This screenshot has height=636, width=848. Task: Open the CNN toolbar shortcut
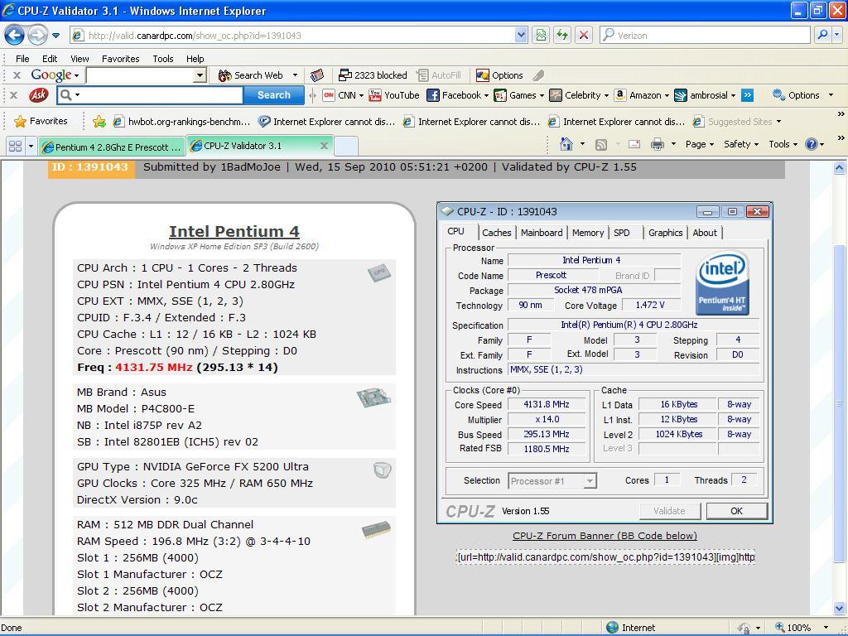(x=342, y=95)
